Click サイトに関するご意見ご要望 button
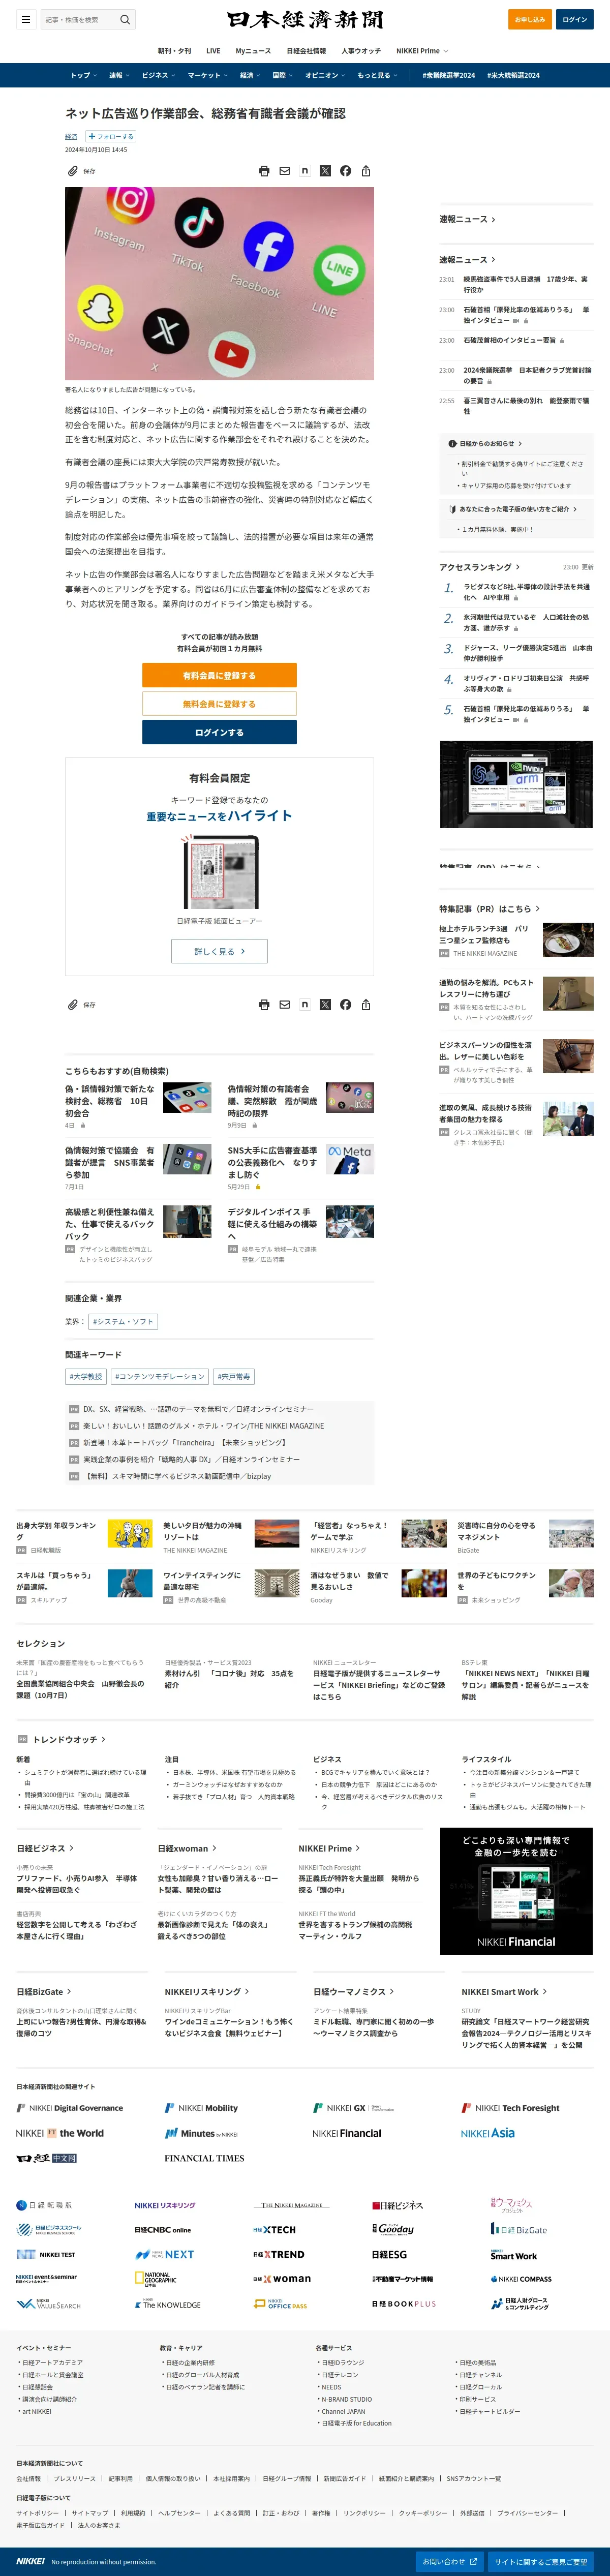 (541, 2562)
